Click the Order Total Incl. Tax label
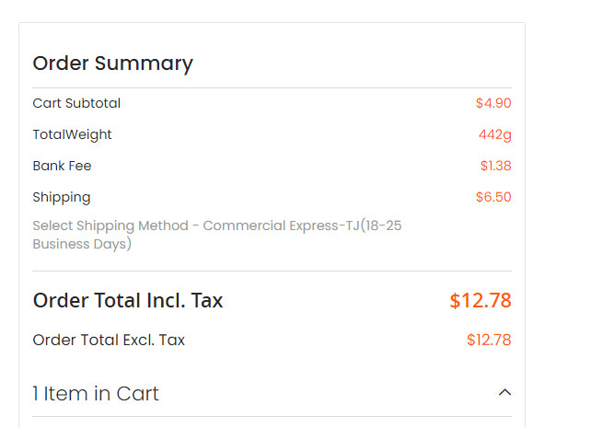Viewport: 614px width, 428px height. pos(128,301)
